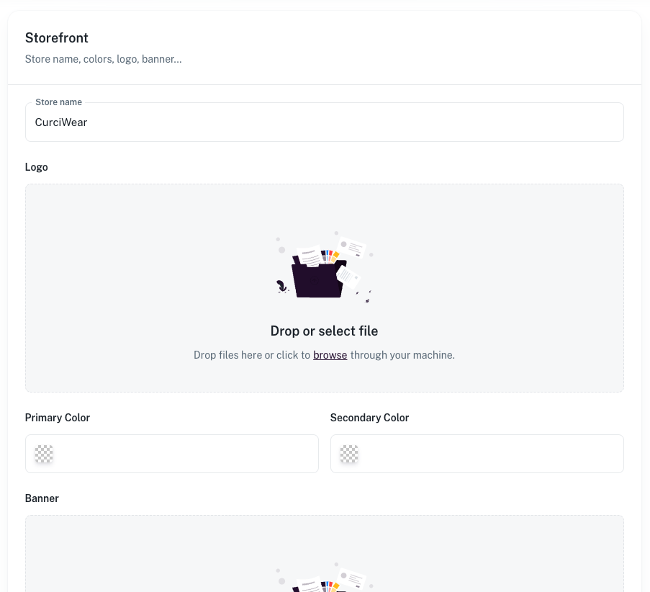Viewport: 650px width, 592px height.
Task: Open the Primary Color picker swatch
Action: point(44,454)
